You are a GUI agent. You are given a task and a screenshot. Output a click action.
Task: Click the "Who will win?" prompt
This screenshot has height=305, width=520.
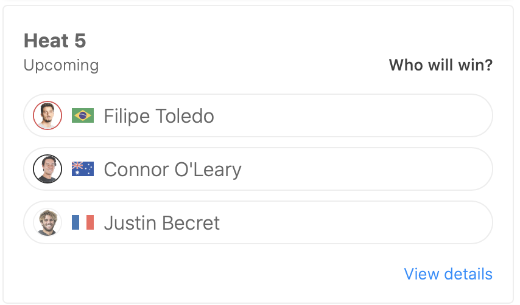pos(440,65)
